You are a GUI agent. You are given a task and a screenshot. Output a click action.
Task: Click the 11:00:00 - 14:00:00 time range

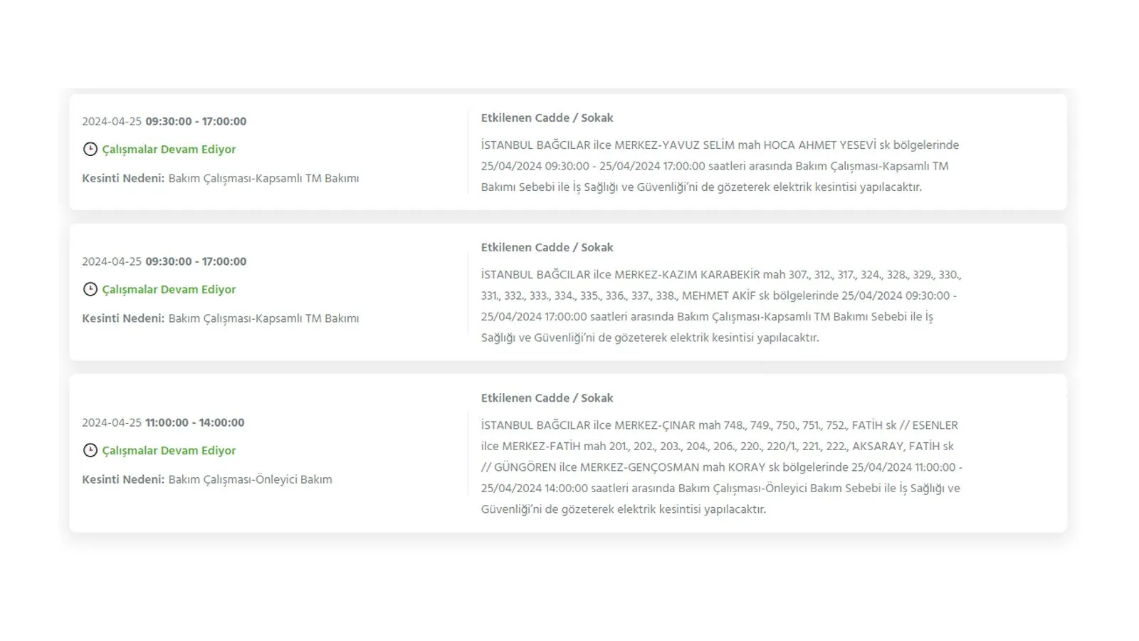click(194, 423)
